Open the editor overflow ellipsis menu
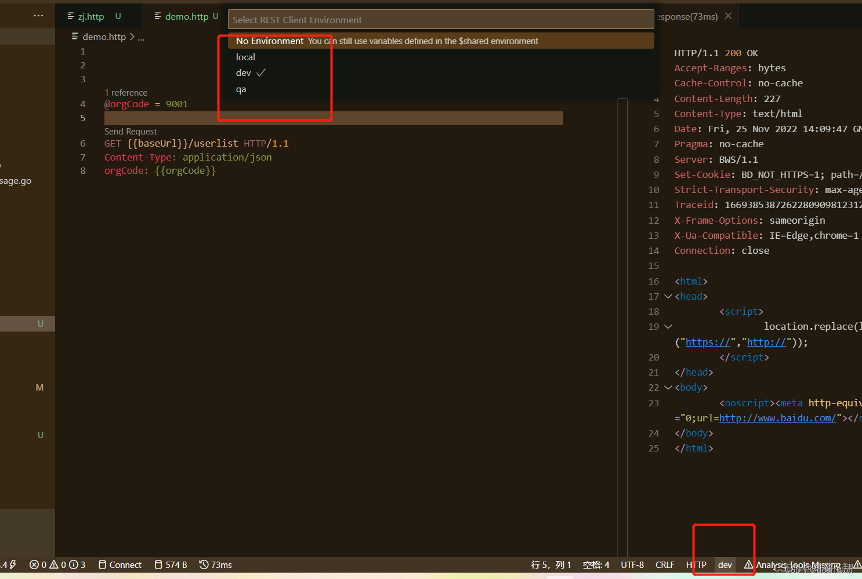This screenshot has height=579, width=862. point(38,16)
